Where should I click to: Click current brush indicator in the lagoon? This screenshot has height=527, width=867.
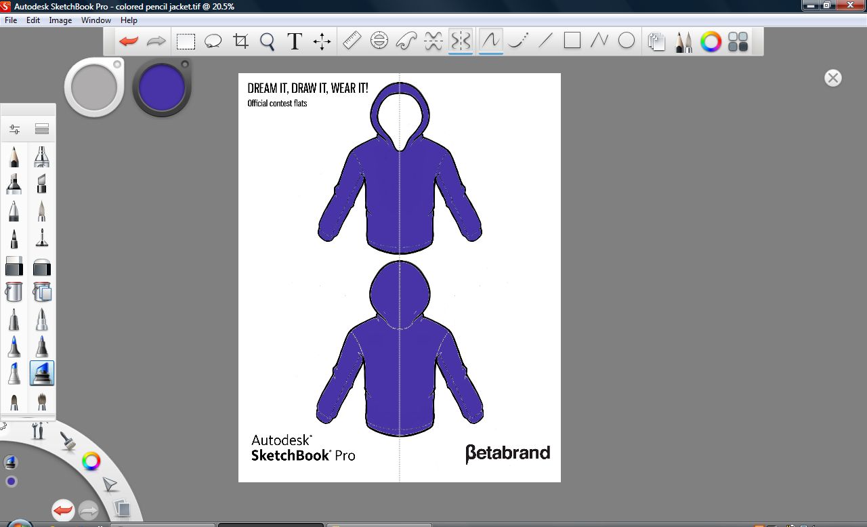click(11, 463)
